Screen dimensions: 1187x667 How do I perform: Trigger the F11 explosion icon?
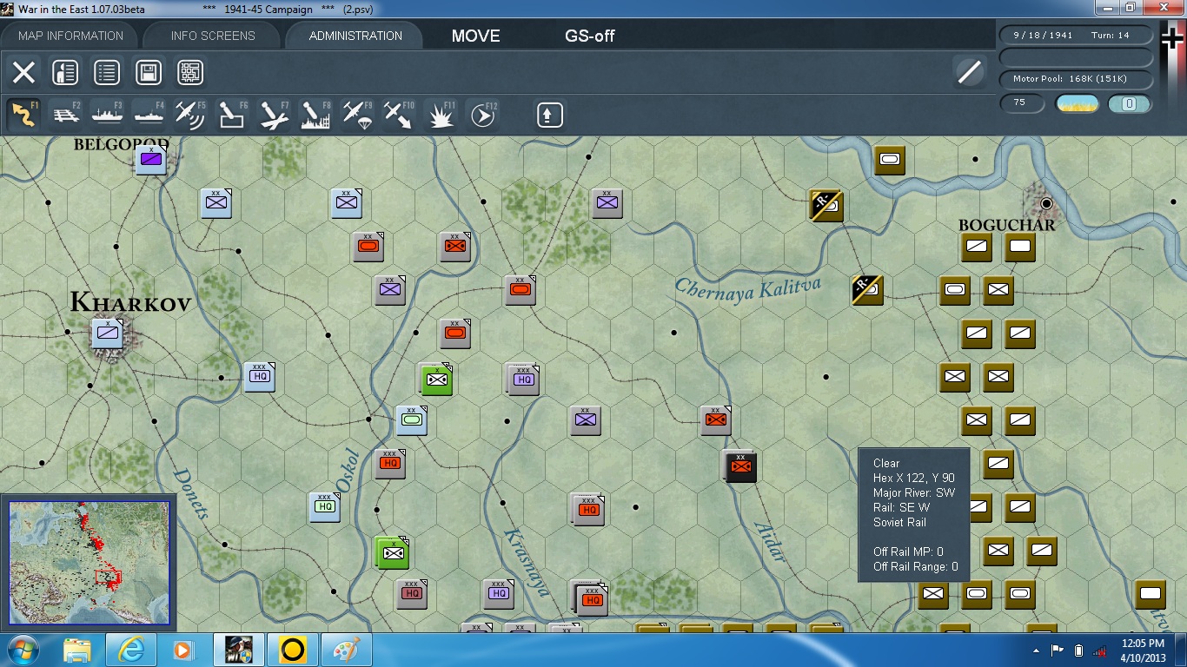tap(441, 115)
